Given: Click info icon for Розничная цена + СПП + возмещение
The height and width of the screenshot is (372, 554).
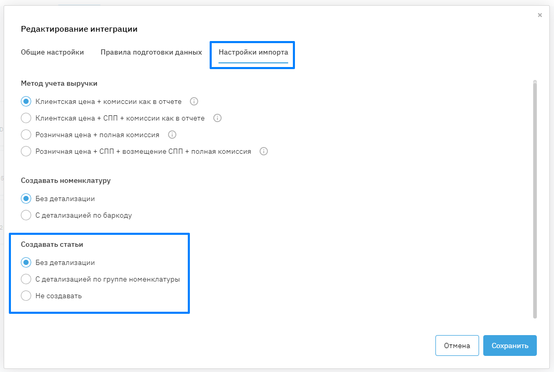Looking at the screenshot, I should click(x=264, y=152).
